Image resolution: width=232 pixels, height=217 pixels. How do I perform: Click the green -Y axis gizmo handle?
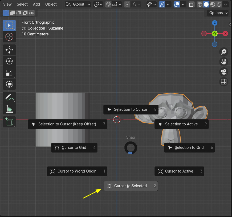tap(215, 34)
